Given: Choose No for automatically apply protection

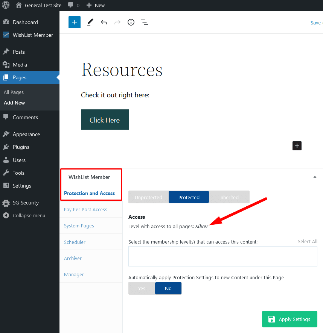Looking at the screenshot, I should click(168, 288).
